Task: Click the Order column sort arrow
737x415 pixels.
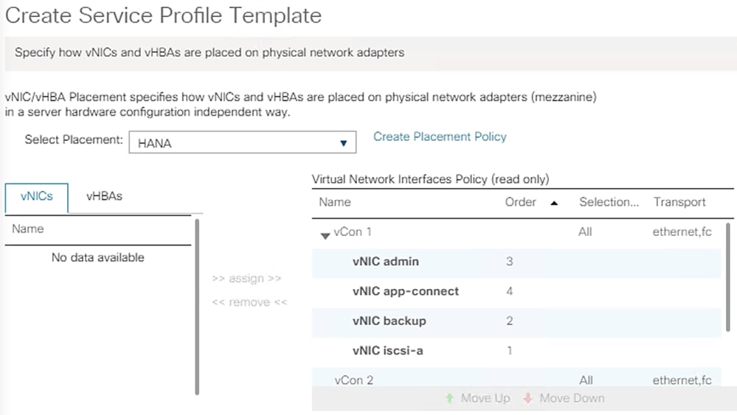Action: pos(554,203)
